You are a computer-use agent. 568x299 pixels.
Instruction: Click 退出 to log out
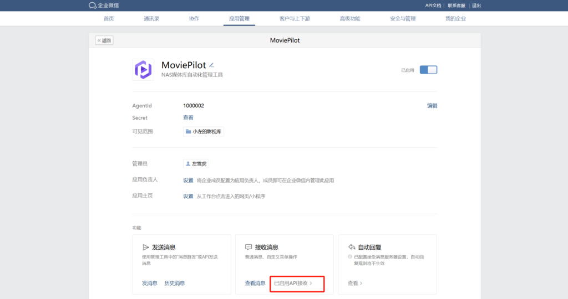(476, 6)
